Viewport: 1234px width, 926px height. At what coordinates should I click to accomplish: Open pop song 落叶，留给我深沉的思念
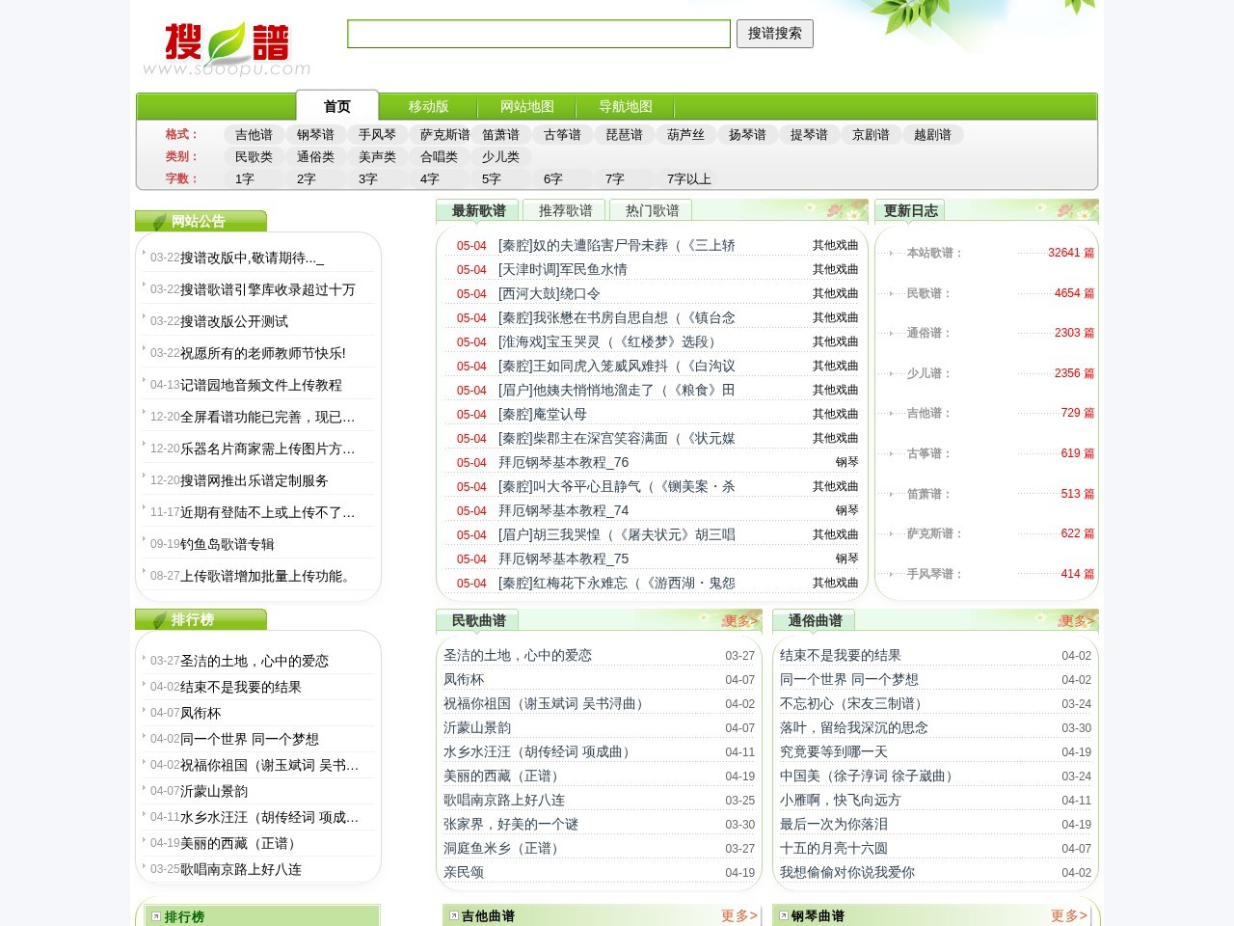[x=854, y=728]
